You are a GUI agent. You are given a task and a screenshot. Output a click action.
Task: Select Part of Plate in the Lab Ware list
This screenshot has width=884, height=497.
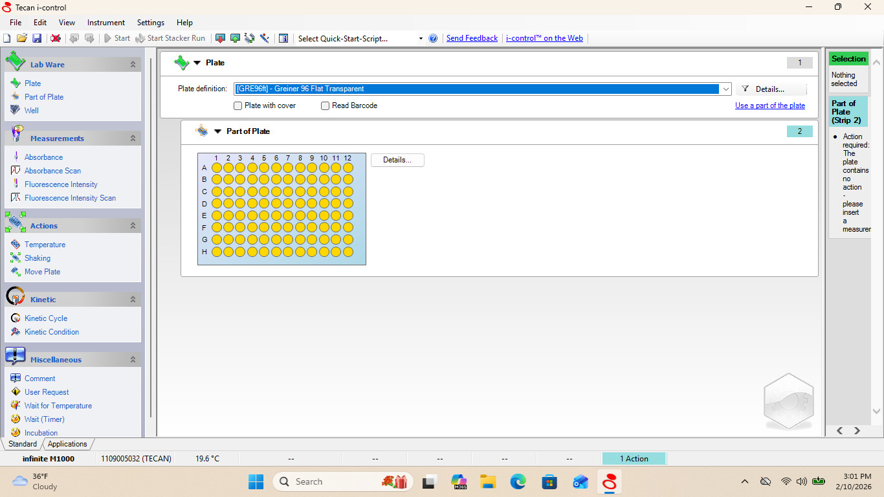tap(44, 97)
